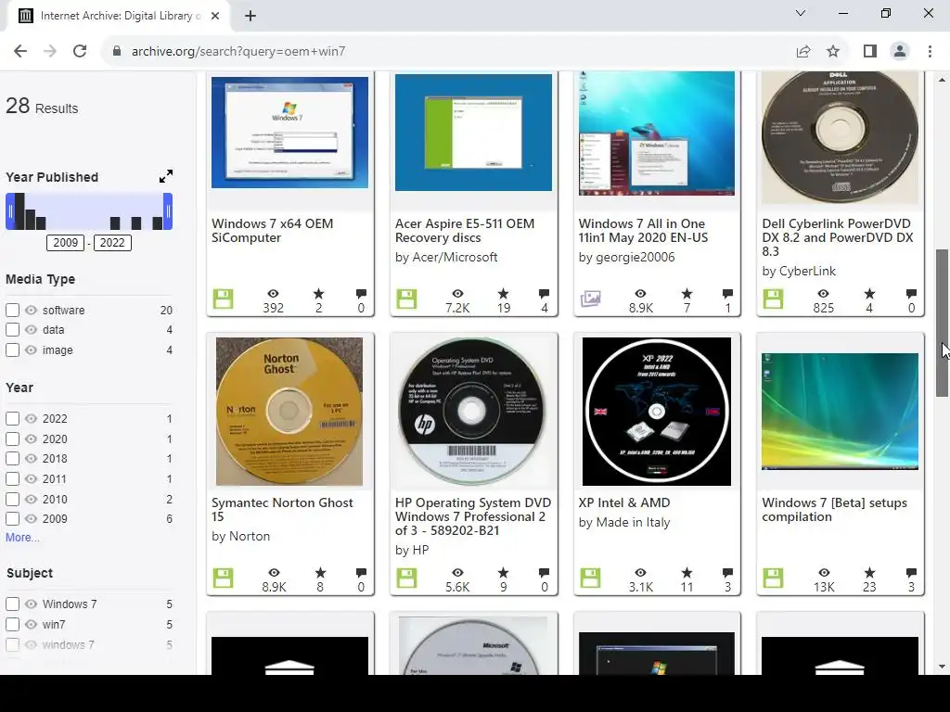Expand the Year Published histogram
The image size is (950, 712).
(x=165, y=176)
